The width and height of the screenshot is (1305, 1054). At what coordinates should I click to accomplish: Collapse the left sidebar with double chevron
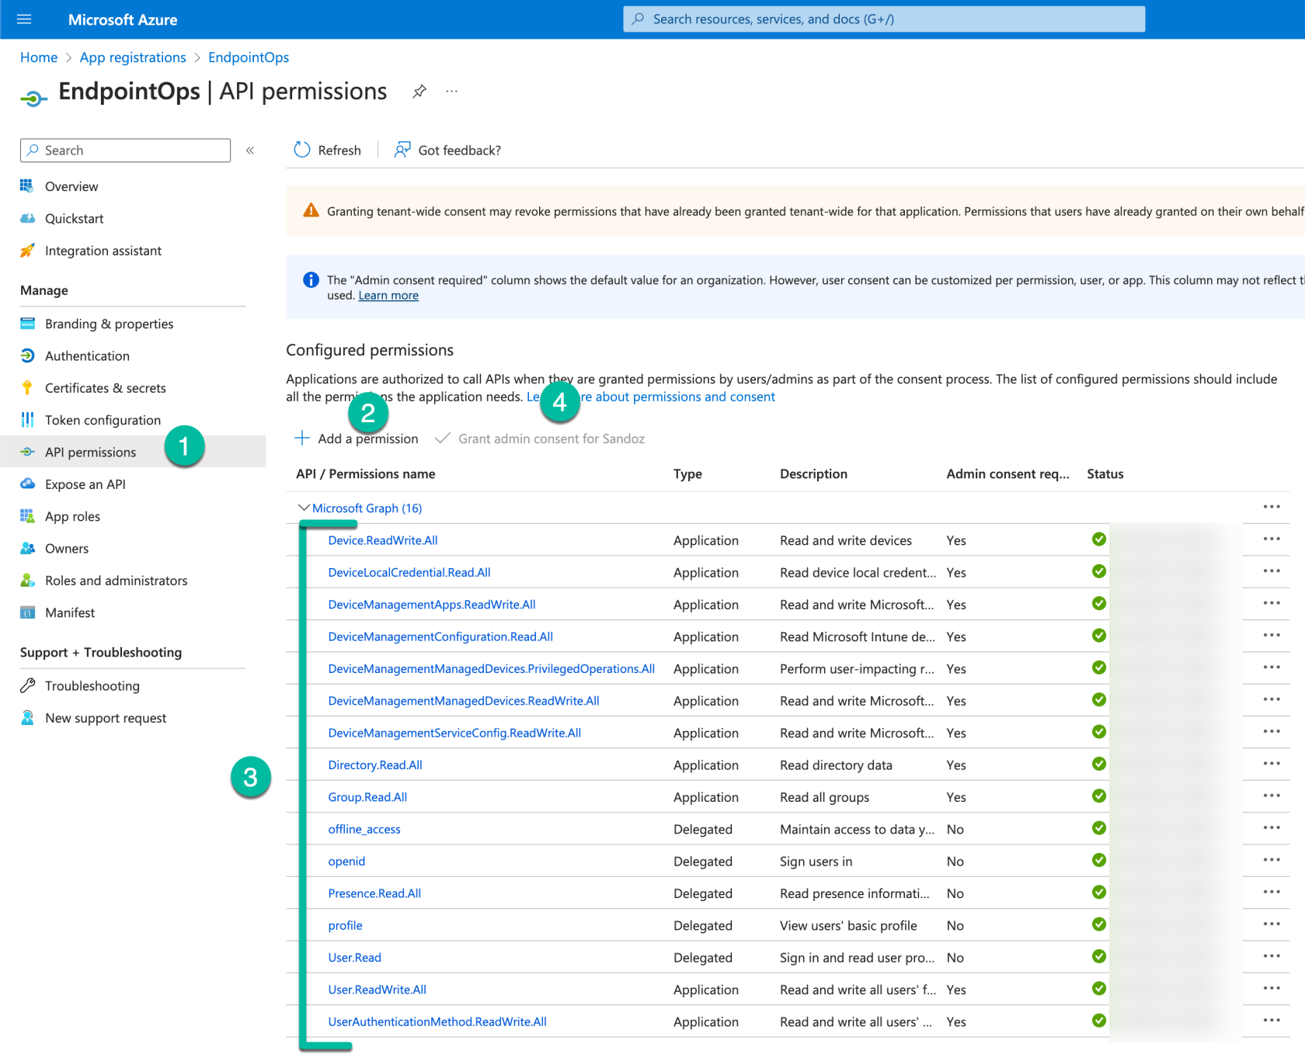pyautogui.click(x=250, y=151)
